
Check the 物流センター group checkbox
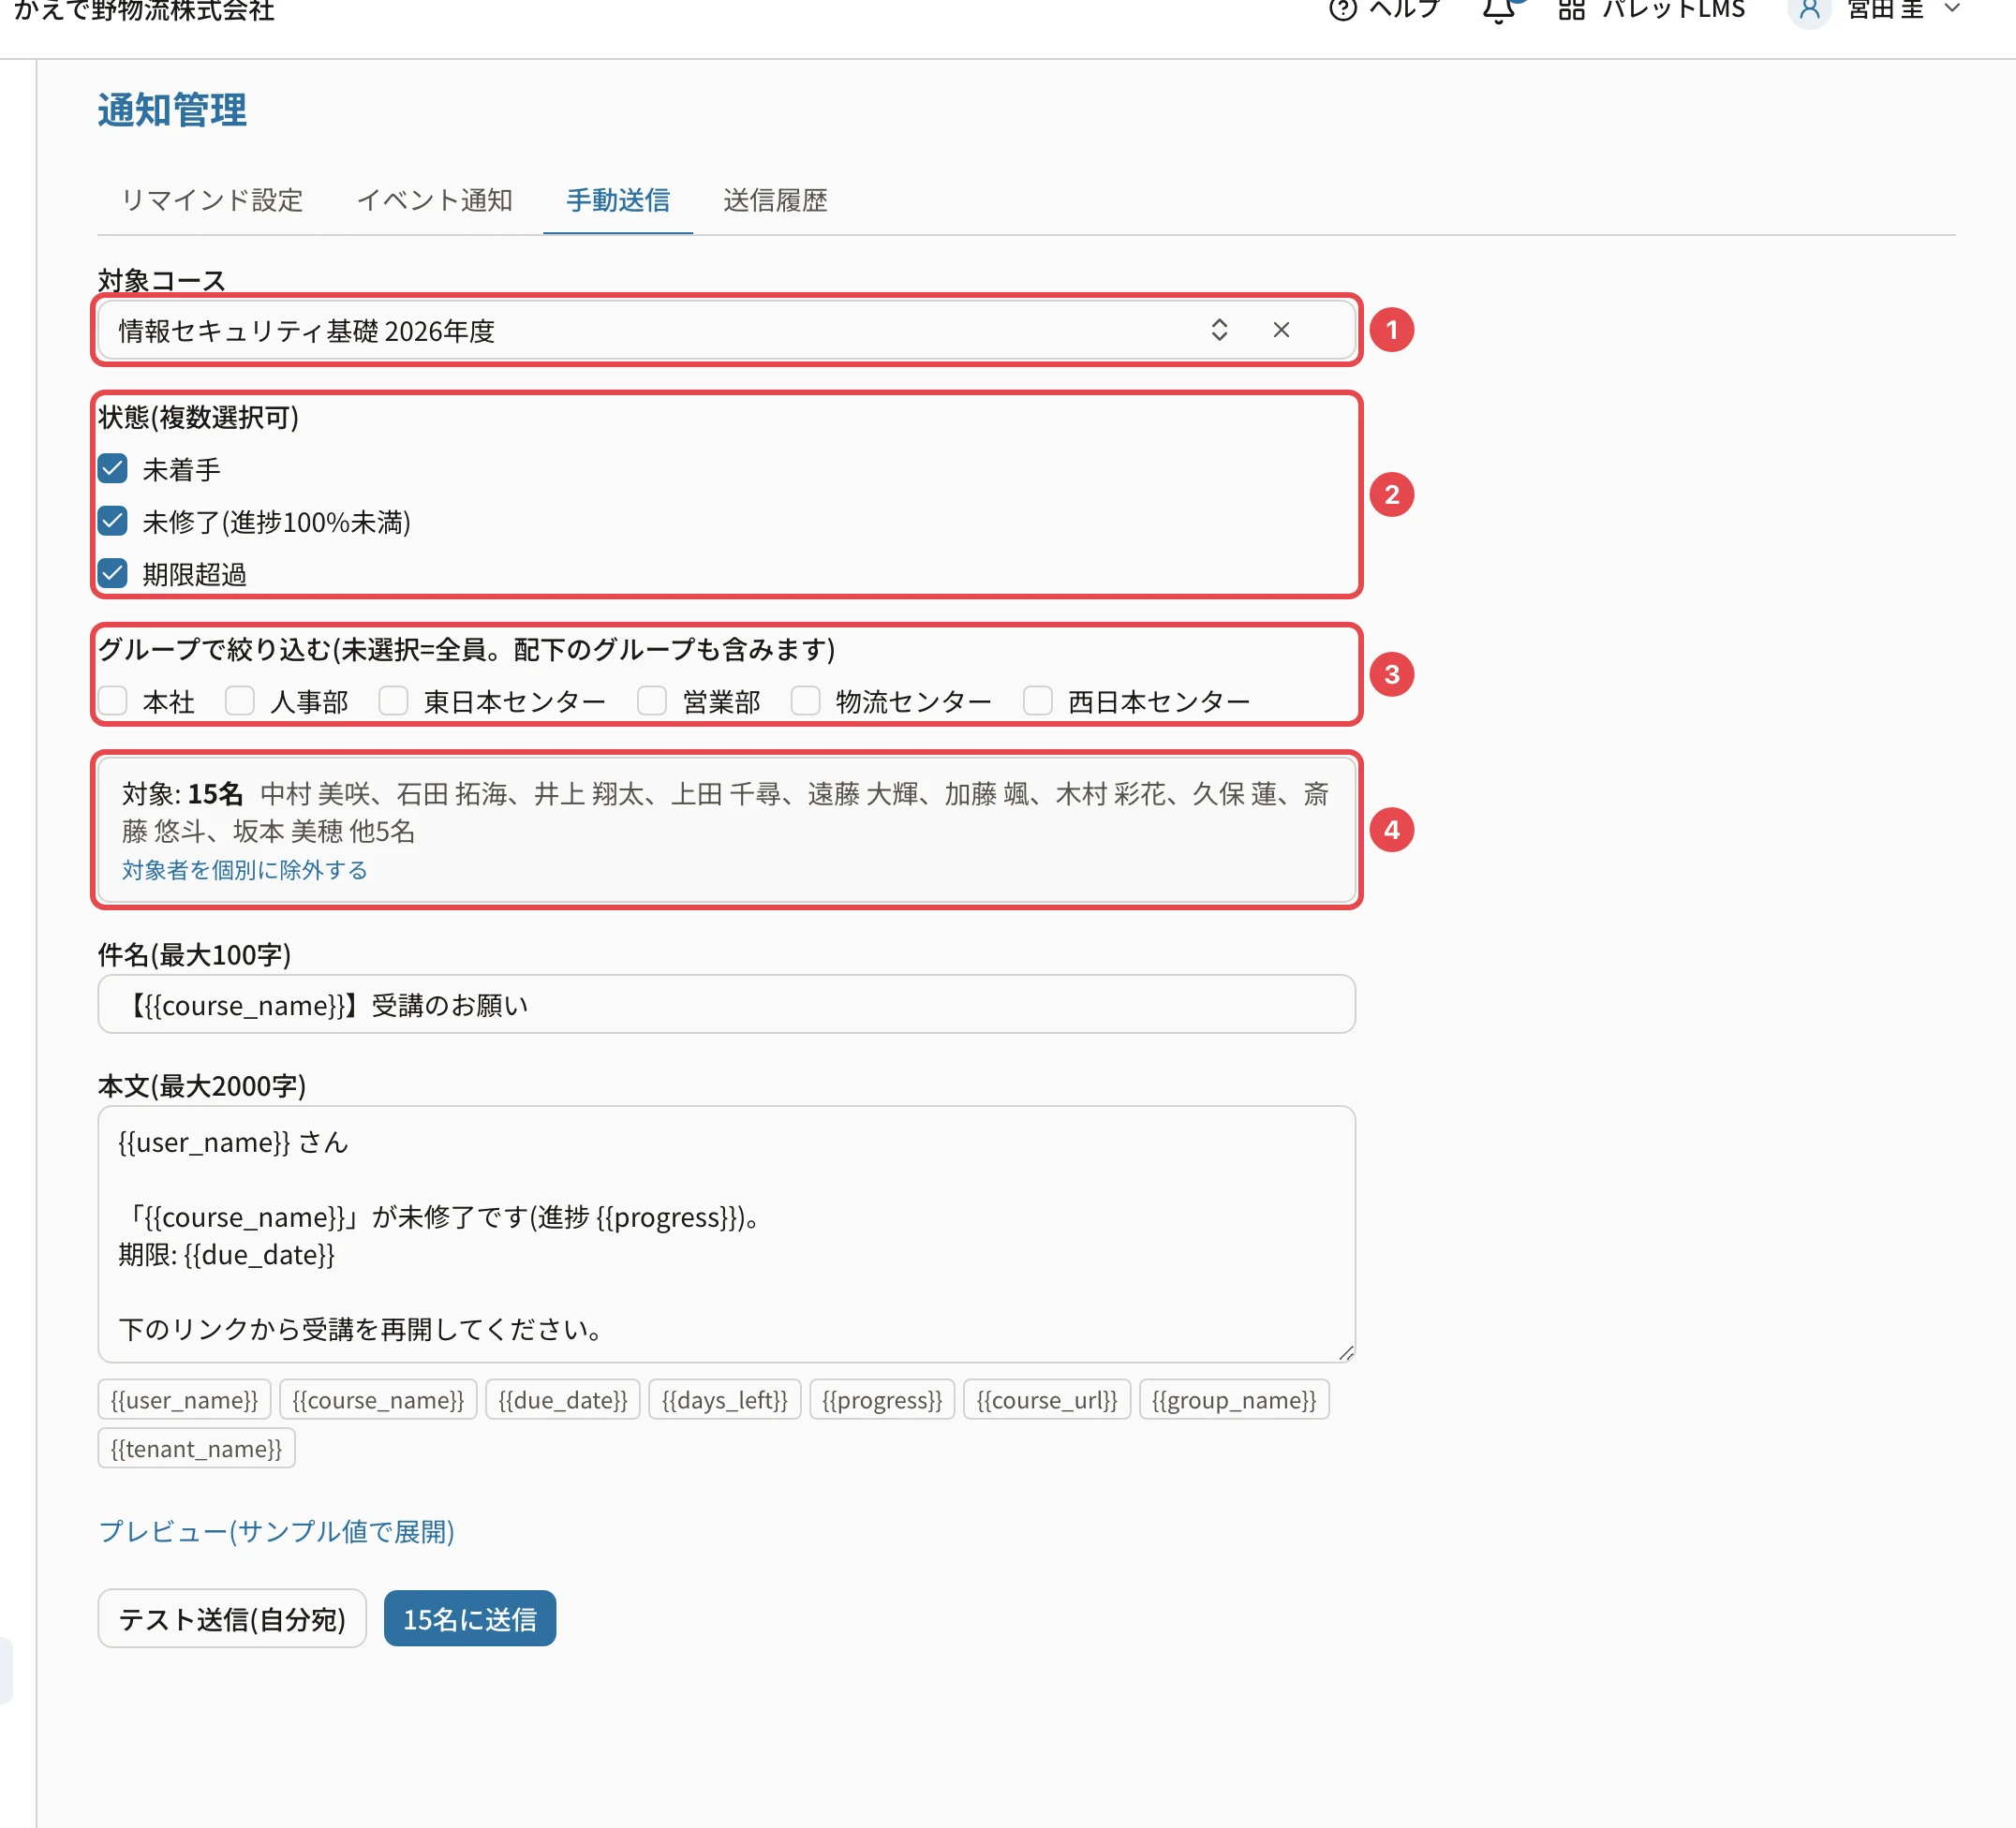(x=805, y=700)
